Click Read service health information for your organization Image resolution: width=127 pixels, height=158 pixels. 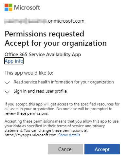[64, 82]
